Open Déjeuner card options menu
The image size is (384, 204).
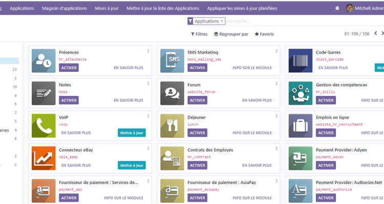(276, 116)
